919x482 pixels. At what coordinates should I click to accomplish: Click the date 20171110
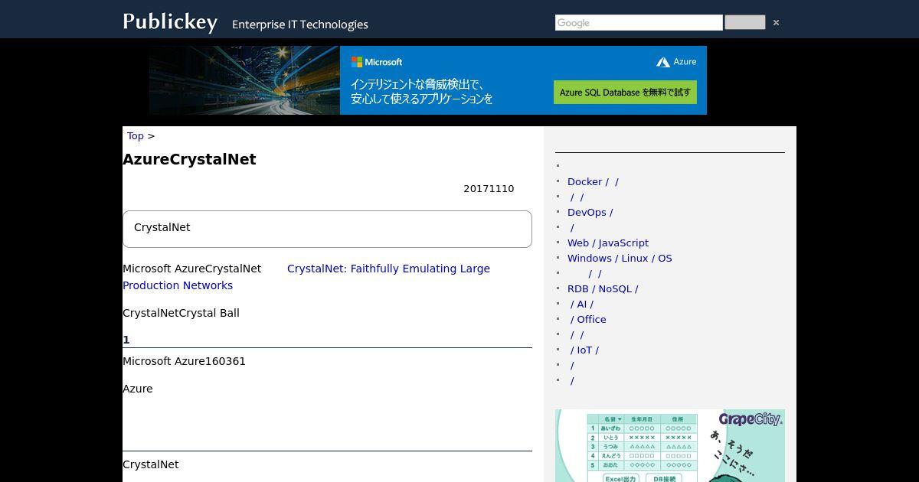click(x=489, y=189)
